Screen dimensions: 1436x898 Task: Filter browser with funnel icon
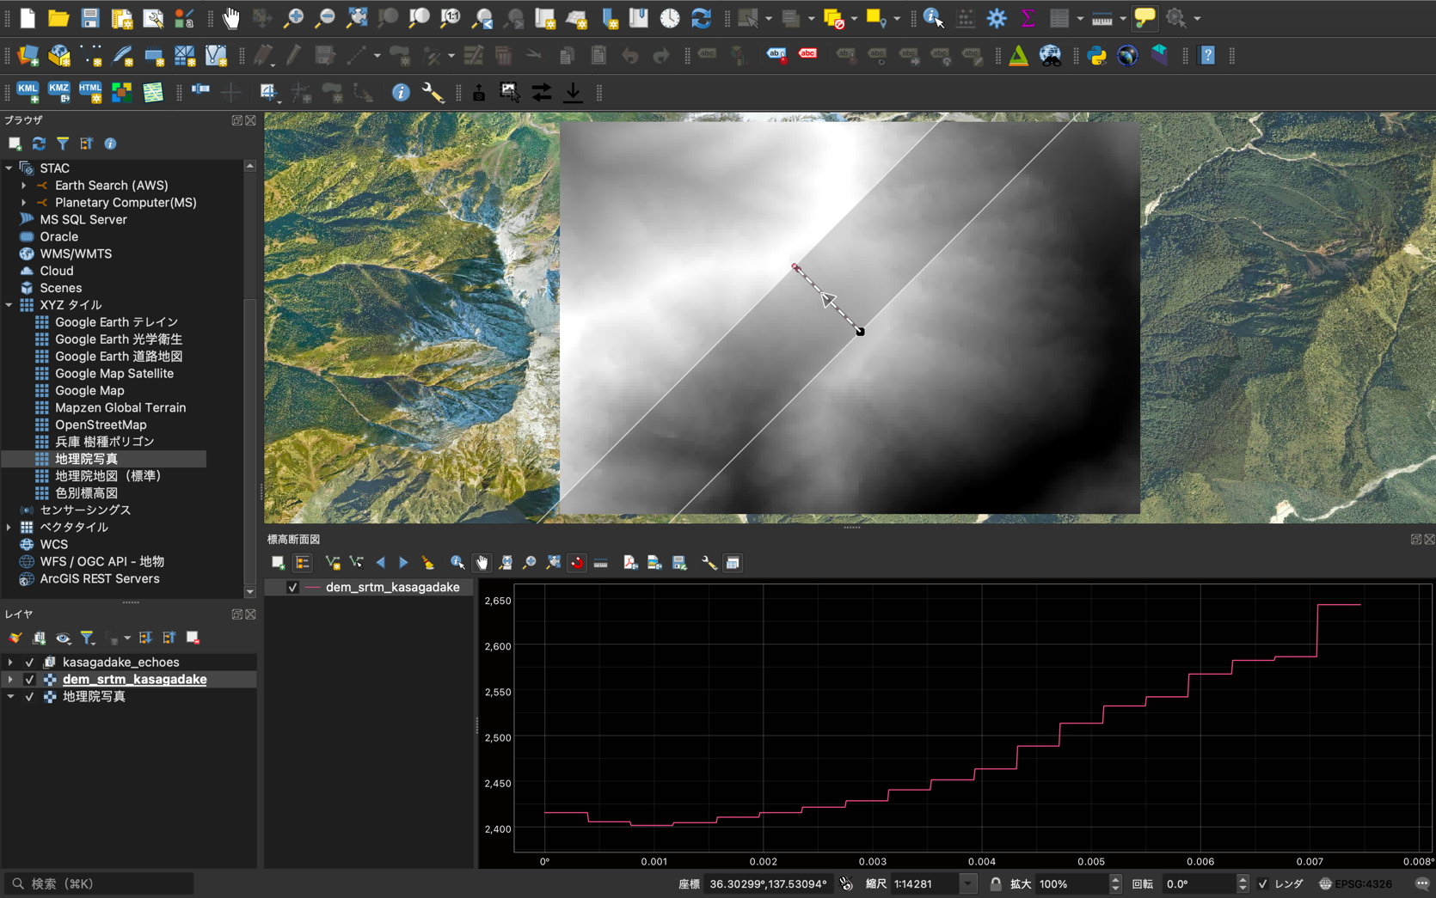[63, 144]
